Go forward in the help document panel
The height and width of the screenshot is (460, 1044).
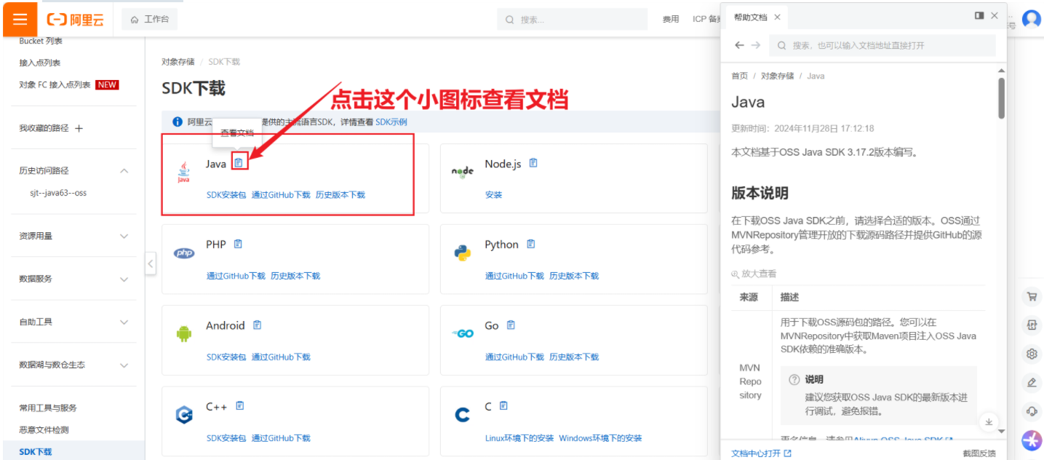(x=756, y=45)
